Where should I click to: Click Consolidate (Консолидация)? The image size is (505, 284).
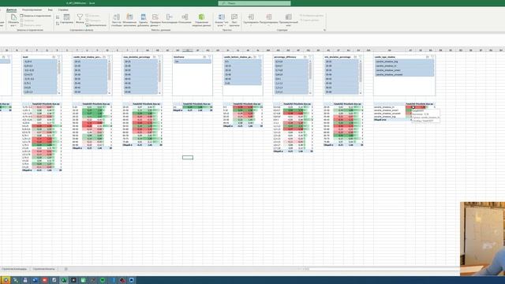click(x=170, y=19)
